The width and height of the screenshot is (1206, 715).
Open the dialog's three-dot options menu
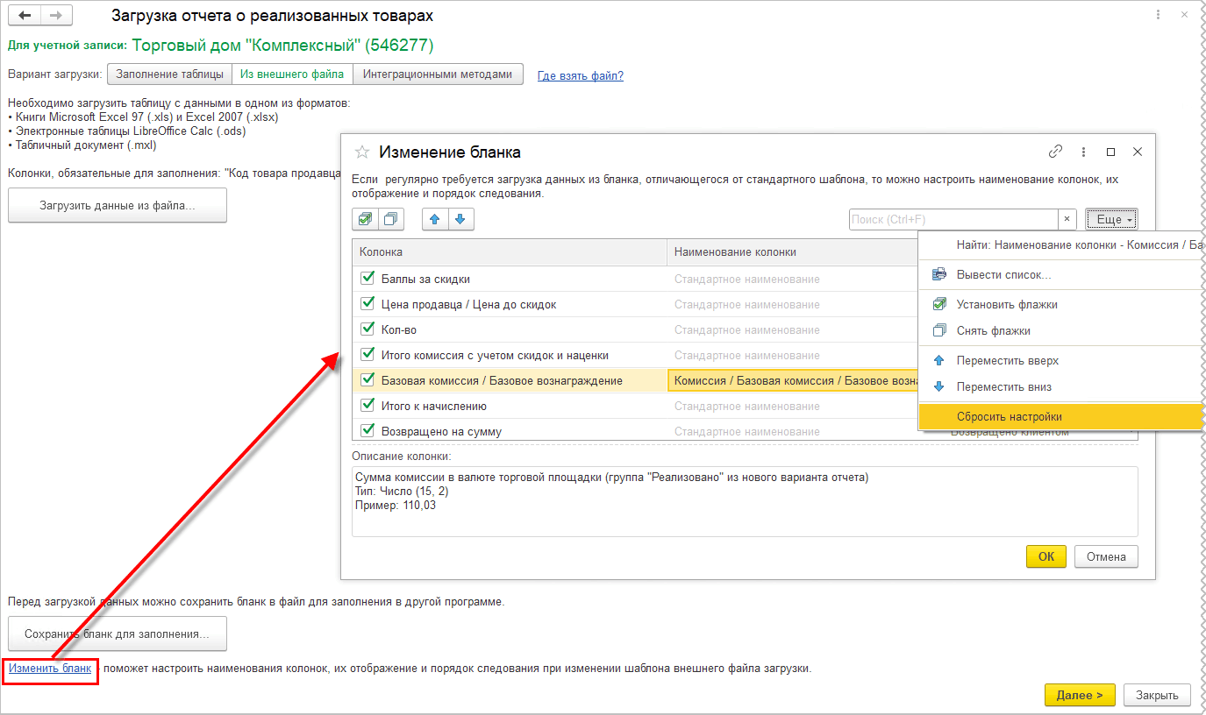1084,152
